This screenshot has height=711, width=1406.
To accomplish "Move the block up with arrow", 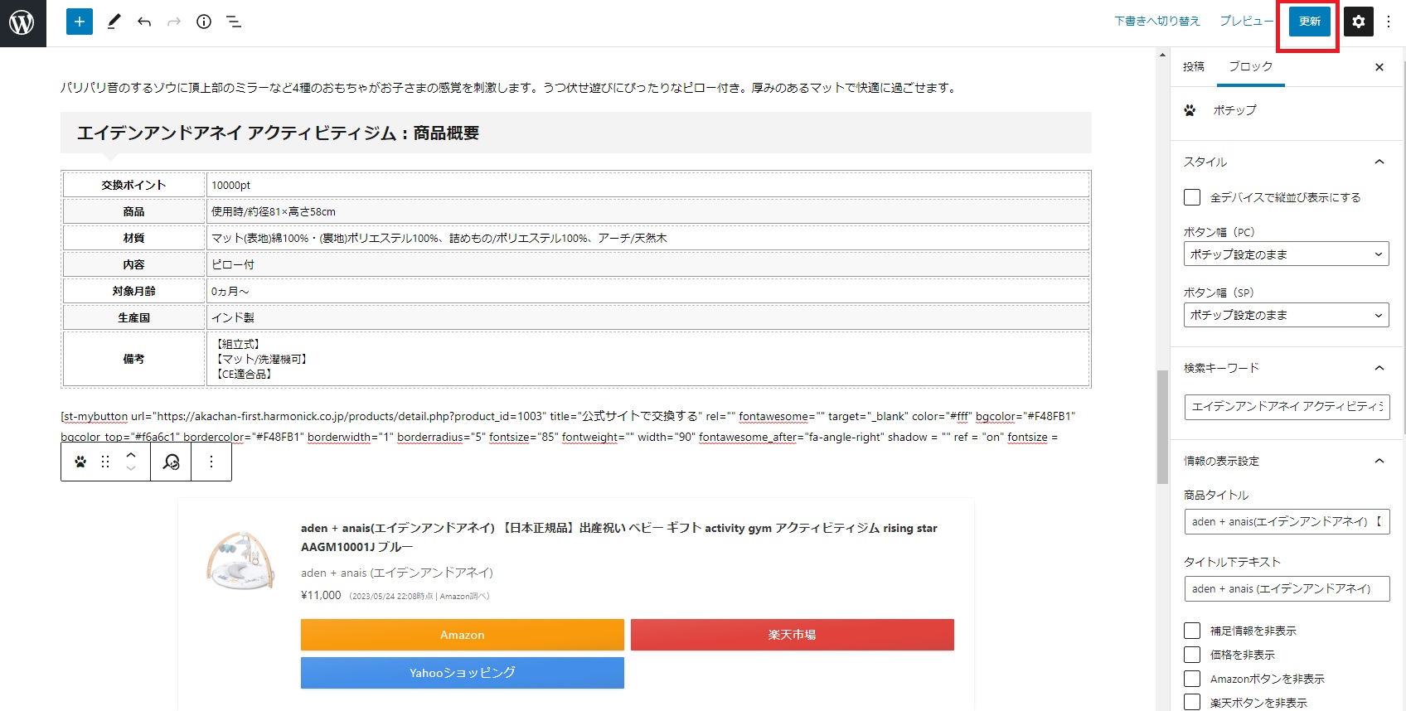I will click(131, 455).
